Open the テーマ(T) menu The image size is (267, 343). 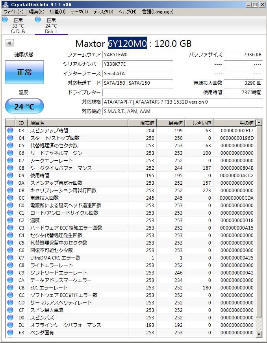(80, 12)
